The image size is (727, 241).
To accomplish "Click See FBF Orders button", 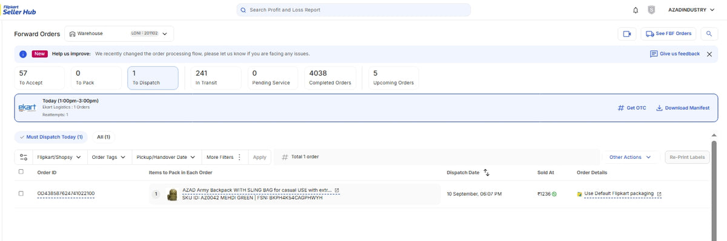I will point(668,34).
